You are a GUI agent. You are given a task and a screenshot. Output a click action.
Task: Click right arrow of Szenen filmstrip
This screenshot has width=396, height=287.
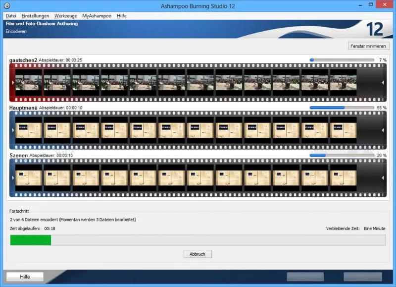(383, 178)
